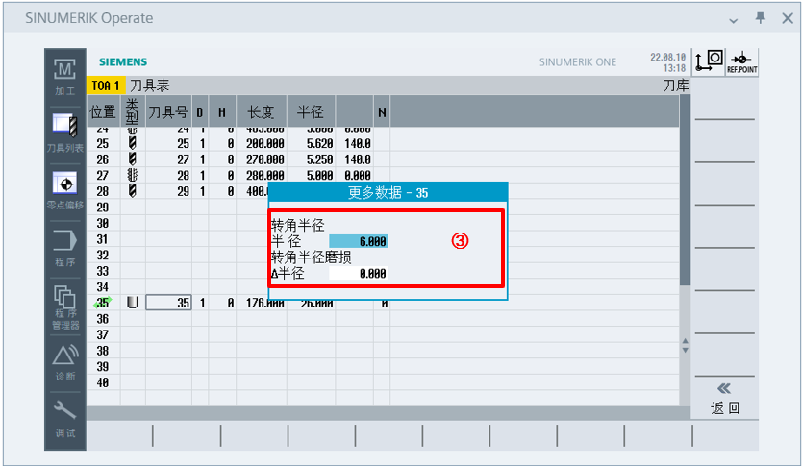
Task: Click tool type icon in row 28
Action: tap(133, 190)
